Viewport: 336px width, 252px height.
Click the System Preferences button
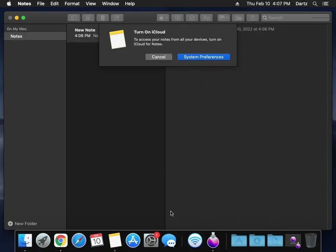tap(203, 57)
